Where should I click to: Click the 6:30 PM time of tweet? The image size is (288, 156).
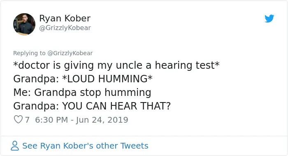tap(51, 120)
